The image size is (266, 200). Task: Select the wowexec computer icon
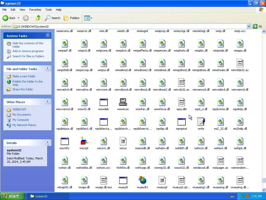[123, 102]
